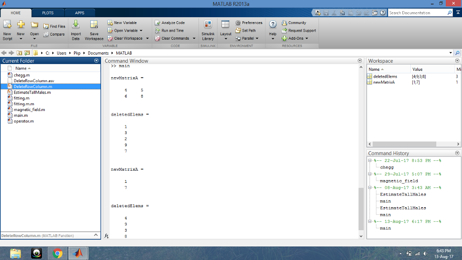The width and height of the screenshot is (462, 260).
Task: Open the New file dropdown
Action: click(x=21, y=30)
